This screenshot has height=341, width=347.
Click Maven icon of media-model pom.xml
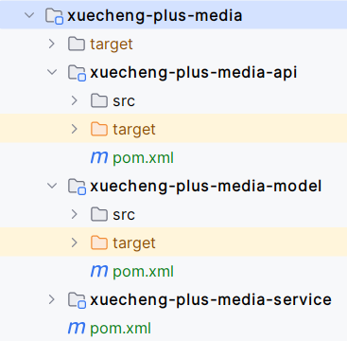(x=99, y=271)
